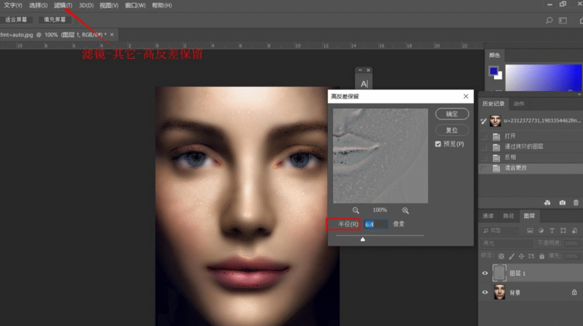Click the history brush source icon
This screenshot has width=583, height=326.
tap(483, 121)
